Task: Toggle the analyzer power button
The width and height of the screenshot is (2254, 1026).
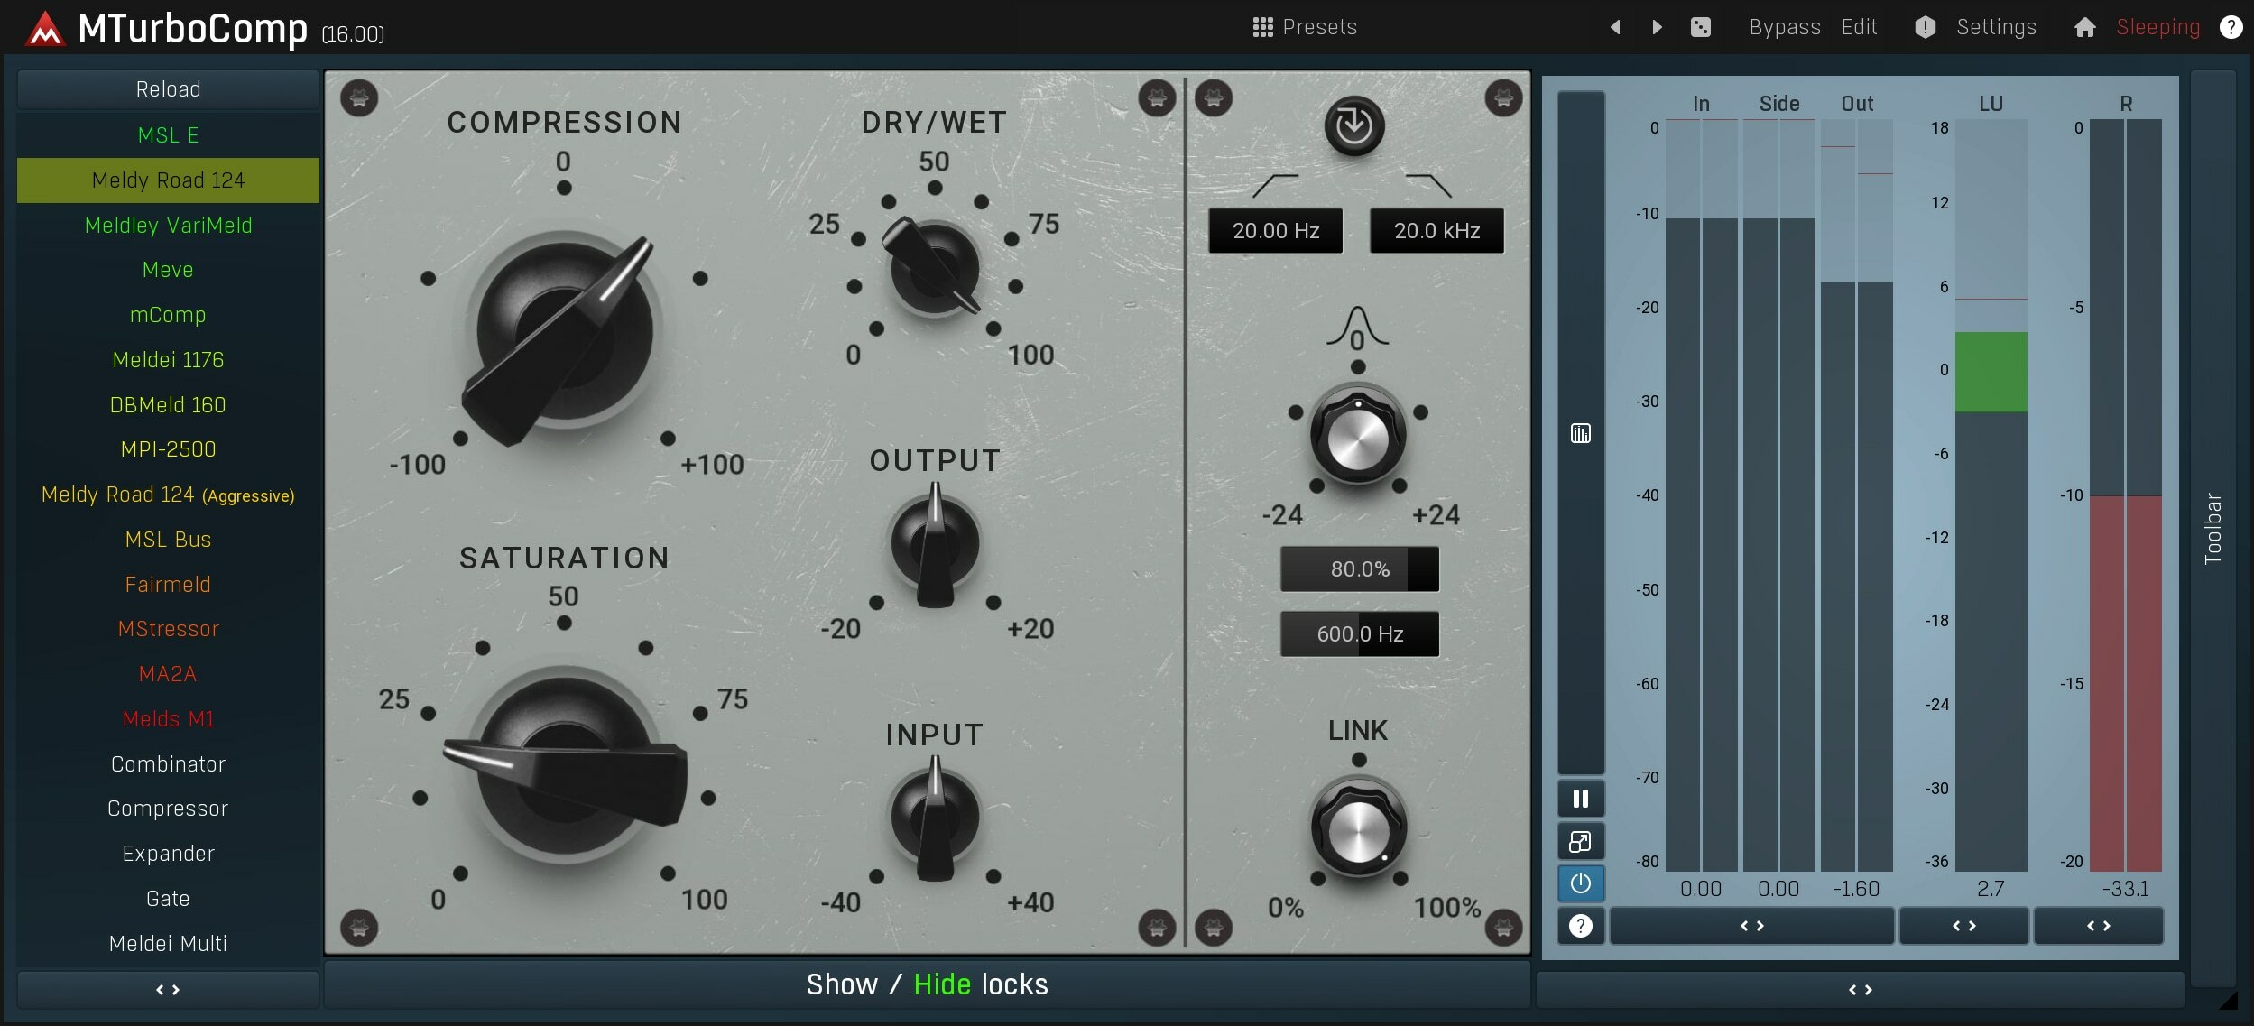Action: coord(1579,883)
